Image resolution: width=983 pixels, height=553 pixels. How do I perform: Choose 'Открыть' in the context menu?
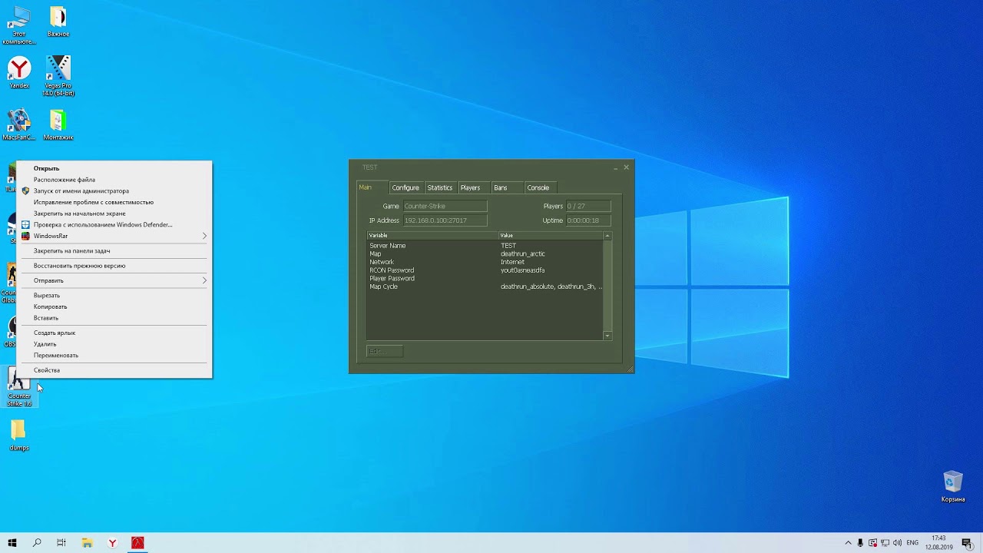pos(114,168)
